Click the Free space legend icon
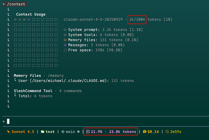The image size is (209, 140). 65,50
